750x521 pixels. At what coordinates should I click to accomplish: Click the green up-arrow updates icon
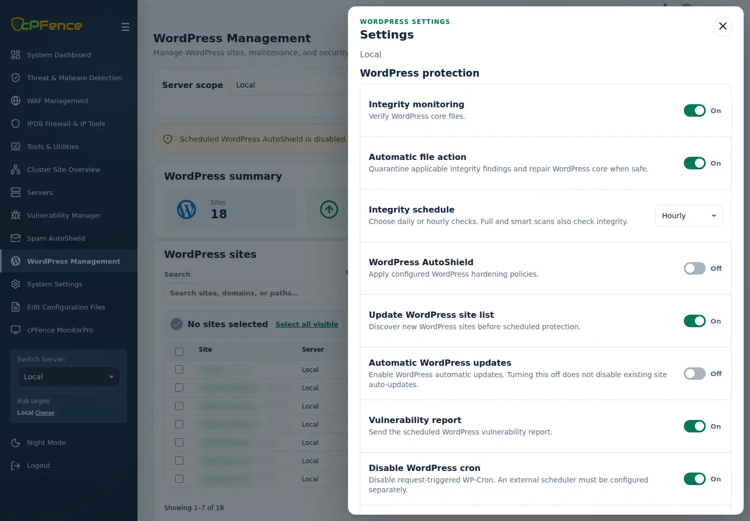[329, 209]
